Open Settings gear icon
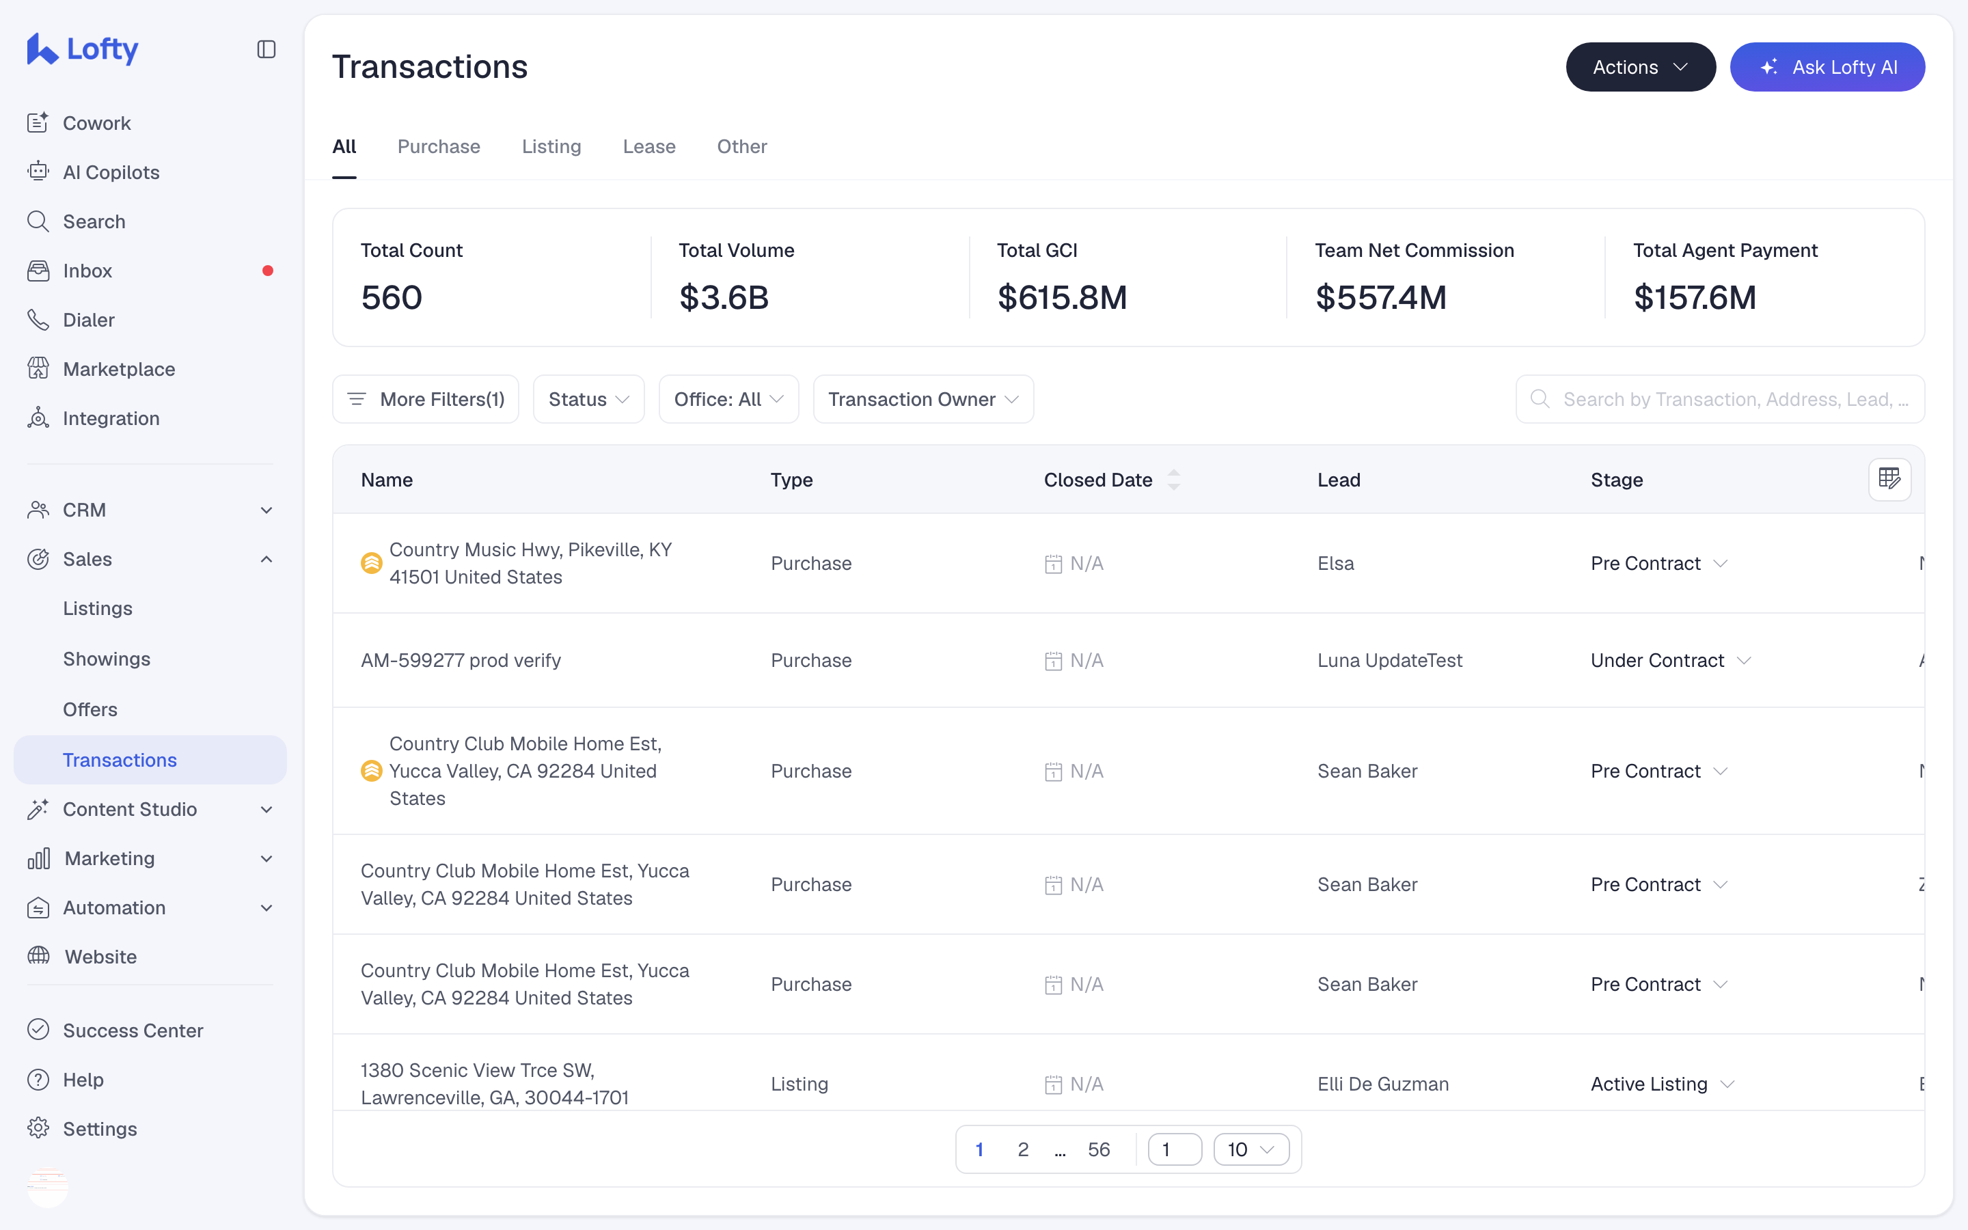1968x1230 pixels. [x=38, y=1128]
